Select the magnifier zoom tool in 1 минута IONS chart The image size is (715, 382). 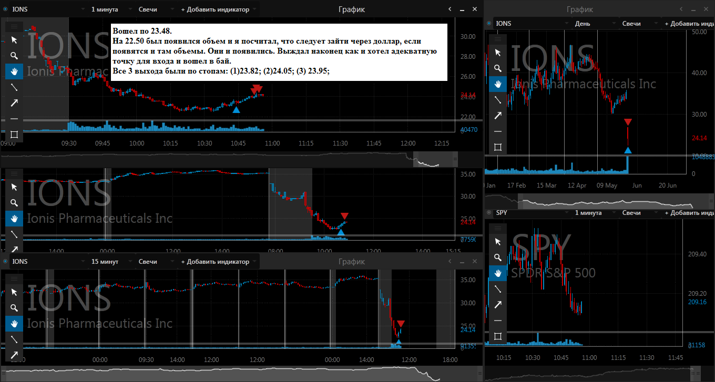14,56
